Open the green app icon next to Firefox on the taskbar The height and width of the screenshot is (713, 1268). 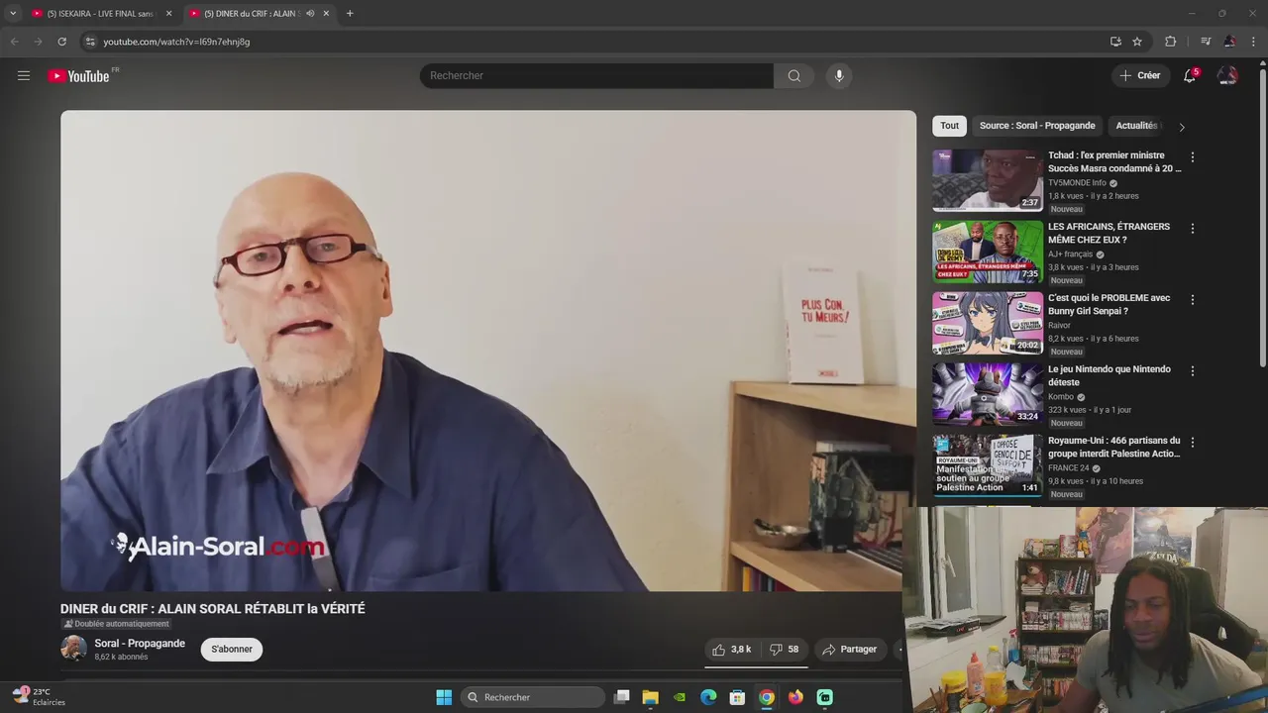click(824, 697)
